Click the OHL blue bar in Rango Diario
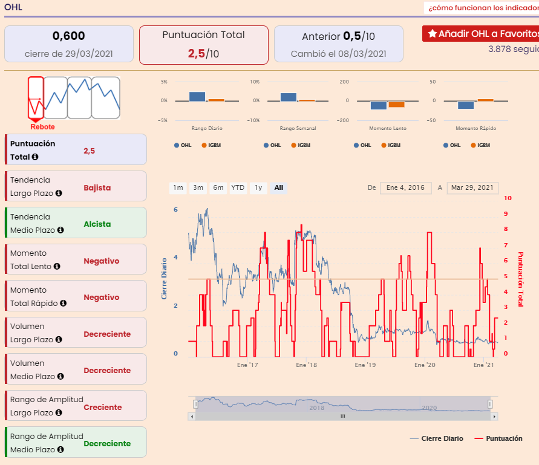The width and height of the screenshot is (539, 465). [x=197, y=97]
